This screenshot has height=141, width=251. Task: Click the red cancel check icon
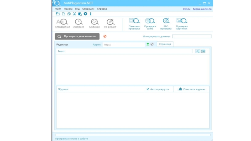click(105, 36)
